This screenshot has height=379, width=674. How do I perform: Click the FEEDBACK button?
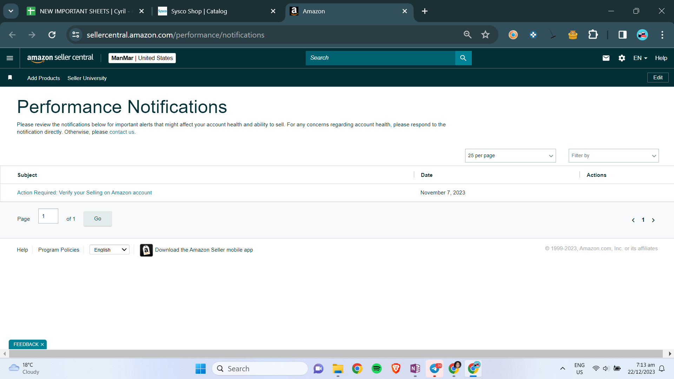click(26, 344)
